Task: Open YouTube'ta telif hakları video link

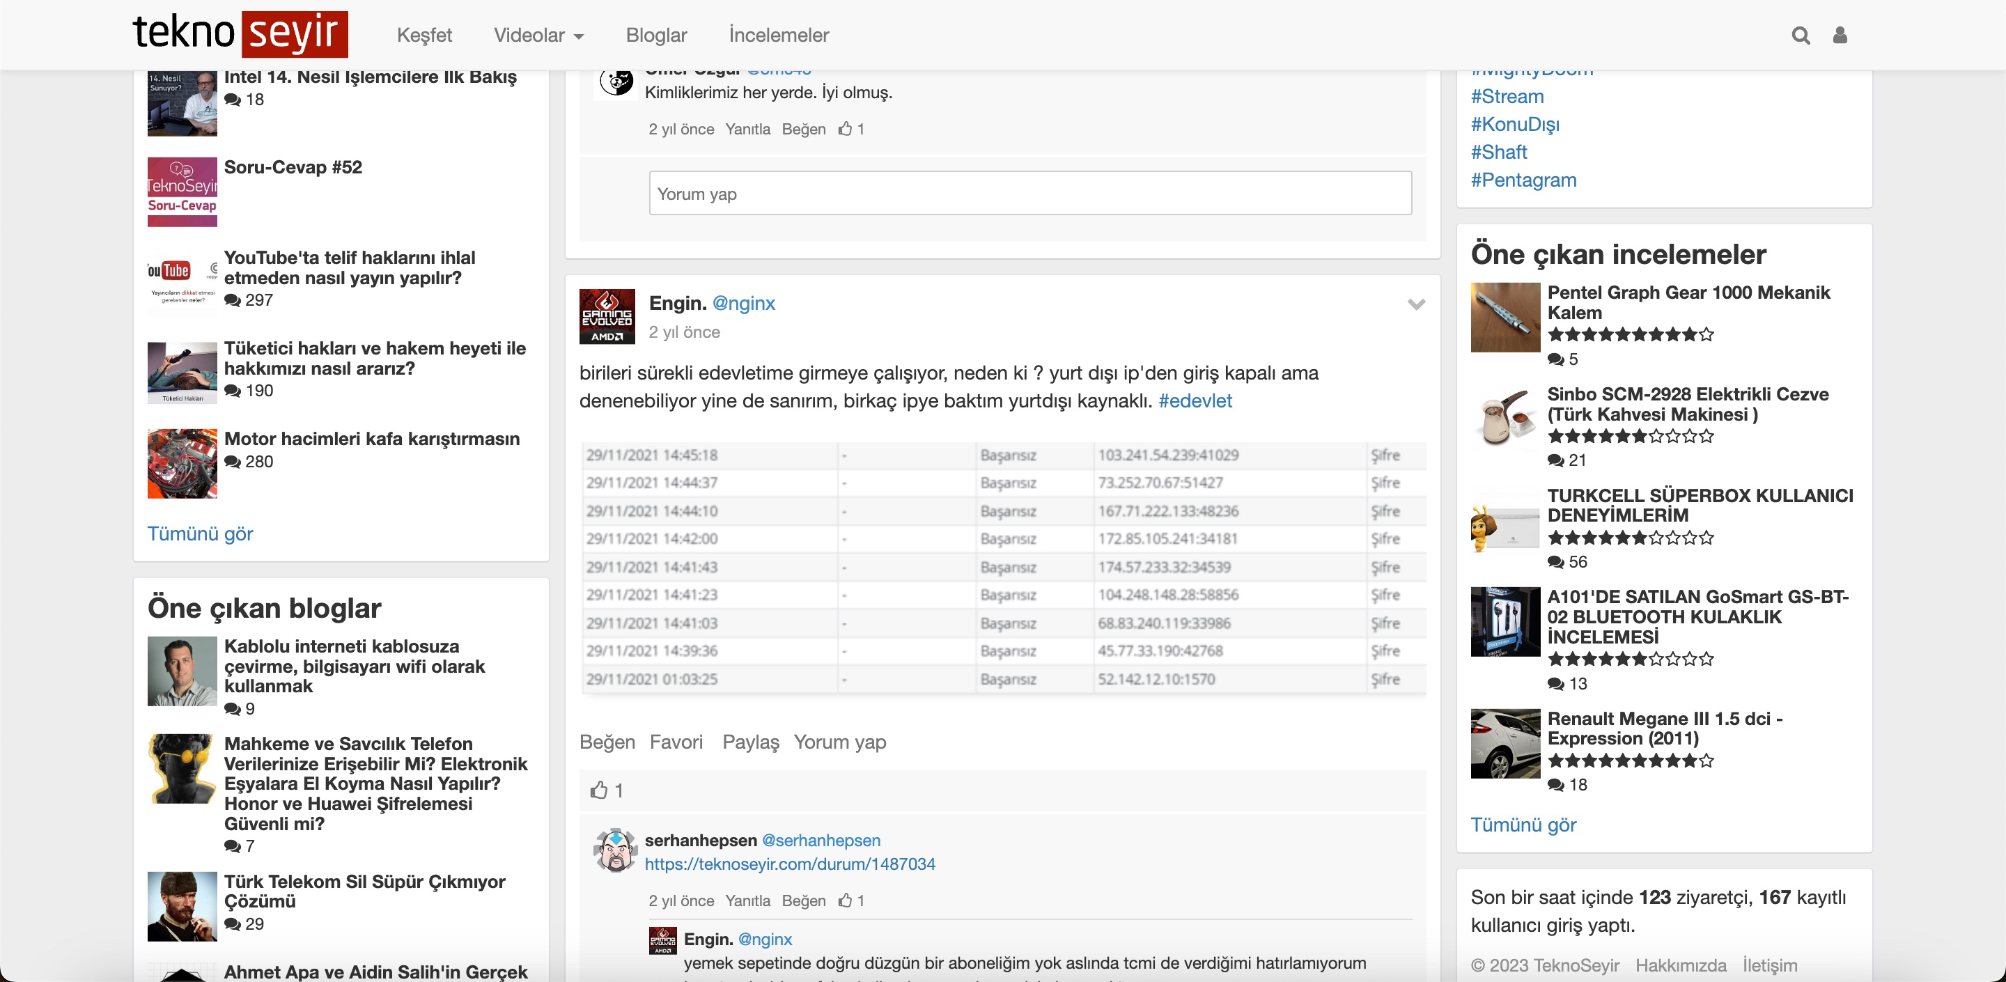Action: 349,268
